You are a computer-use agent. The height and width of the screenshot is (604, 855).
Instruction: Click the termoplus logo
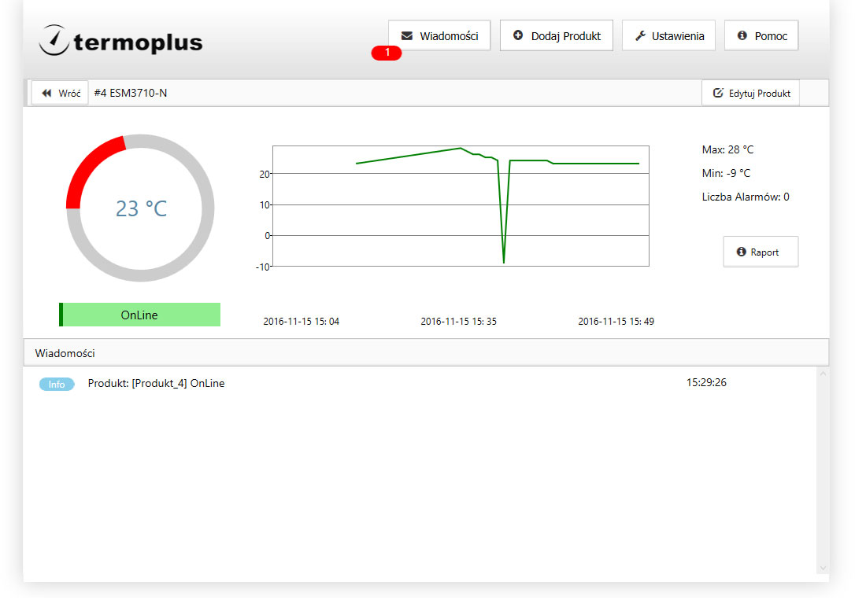[x=120, y=41]
